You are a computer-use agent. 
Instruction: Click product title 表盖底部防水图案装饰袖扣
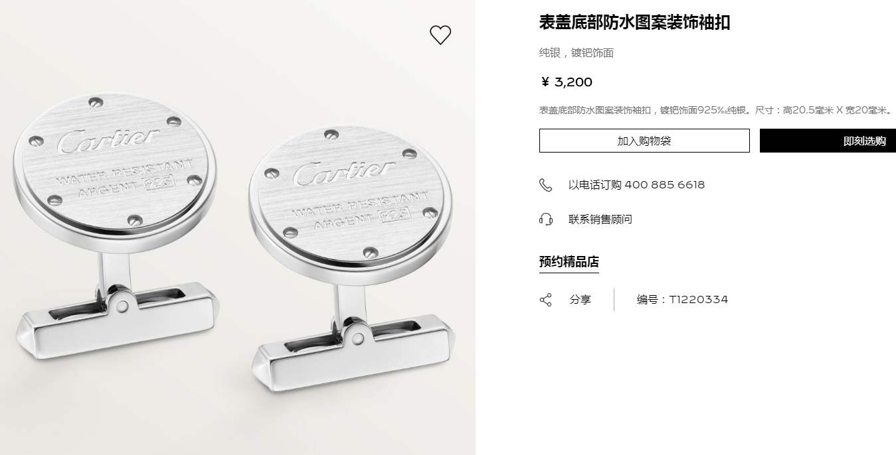634,23
